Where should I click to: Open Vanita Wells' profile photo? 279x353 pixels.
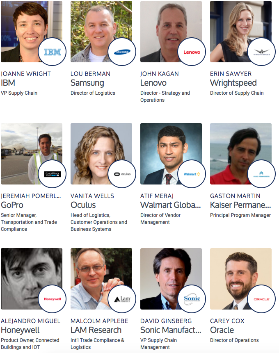[95, 148]
